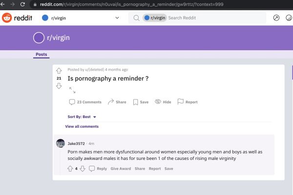The width and height of the screenshot is (293, 195).
Task: Expand the Sort By: Best dropdown
Action: point(82,117)
